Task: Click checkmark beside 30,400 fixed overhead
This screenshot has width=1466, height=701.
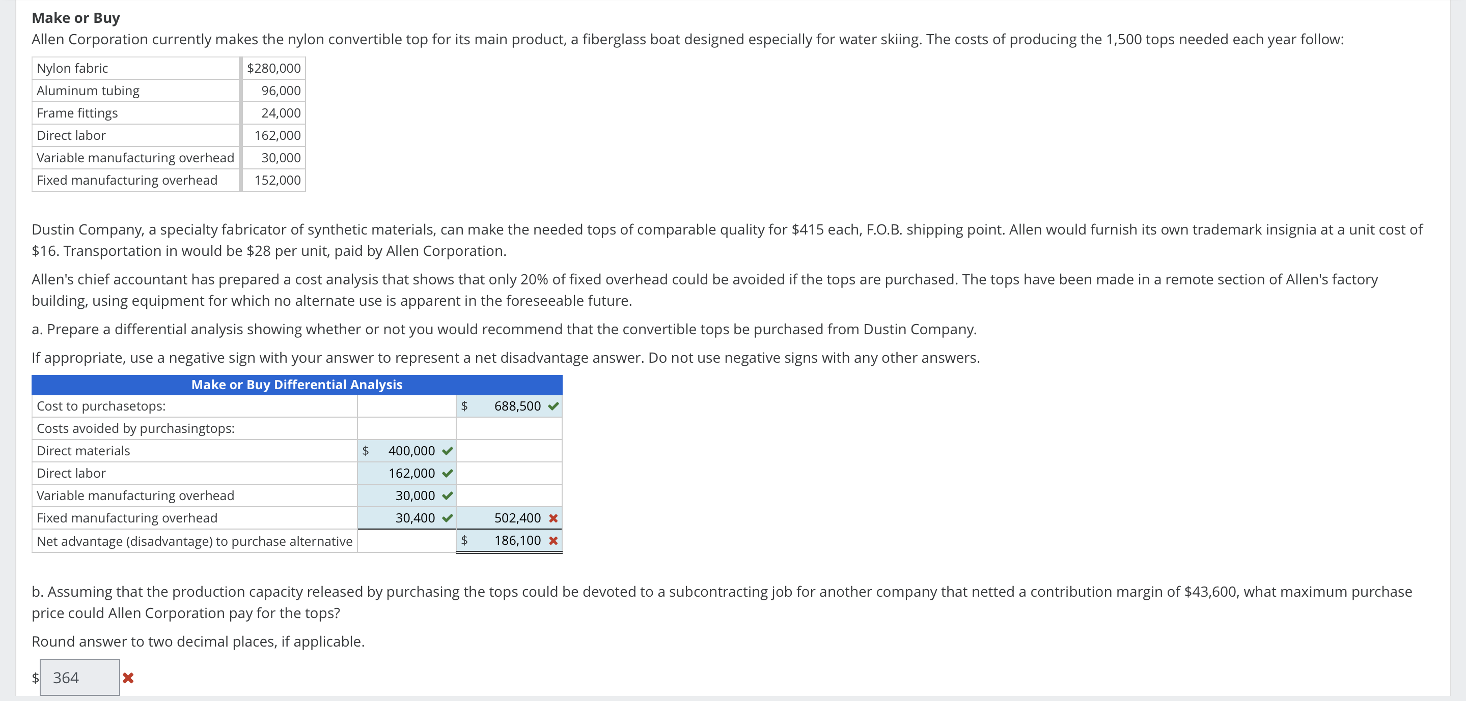Action: (447, 518)
